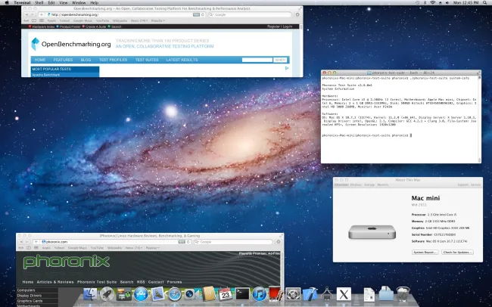The image size is (492, 307).
Task: Open Photo Booth in the Dock
Action: click(276, 294)
